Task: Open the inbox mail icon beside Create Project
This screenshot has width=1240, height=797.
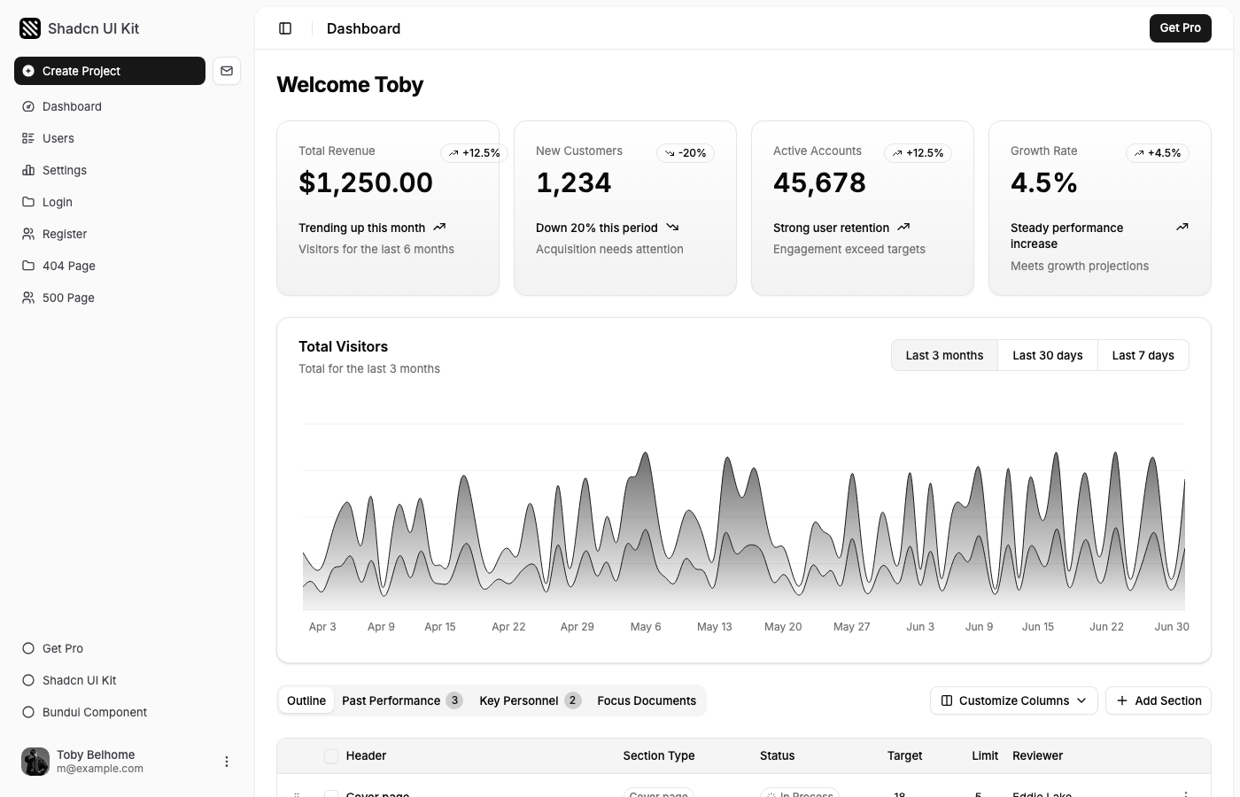Action: [x=227, y=71]
